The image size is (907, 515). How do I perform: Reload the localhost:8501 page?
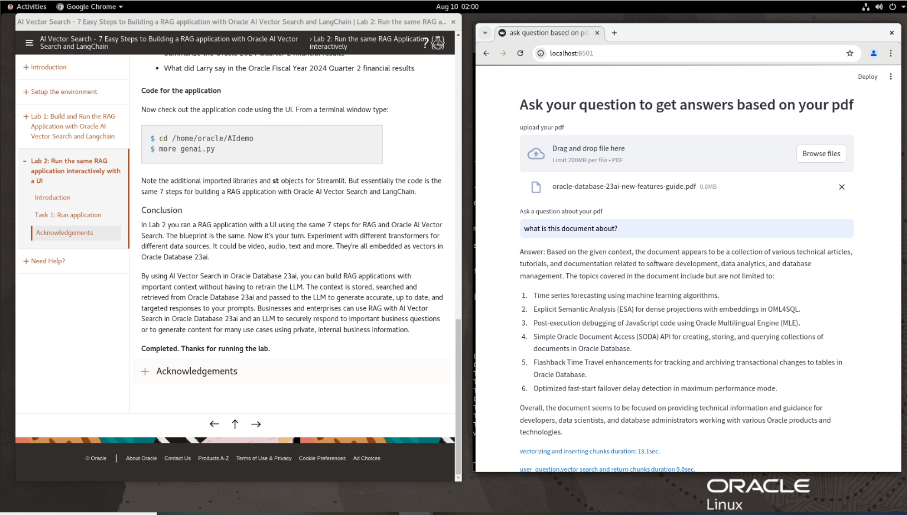pos(520,53)
